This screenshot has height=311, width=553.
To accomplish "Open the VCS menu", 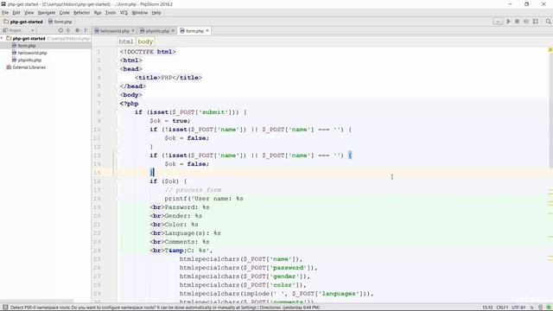I will (x=124, y=13).
